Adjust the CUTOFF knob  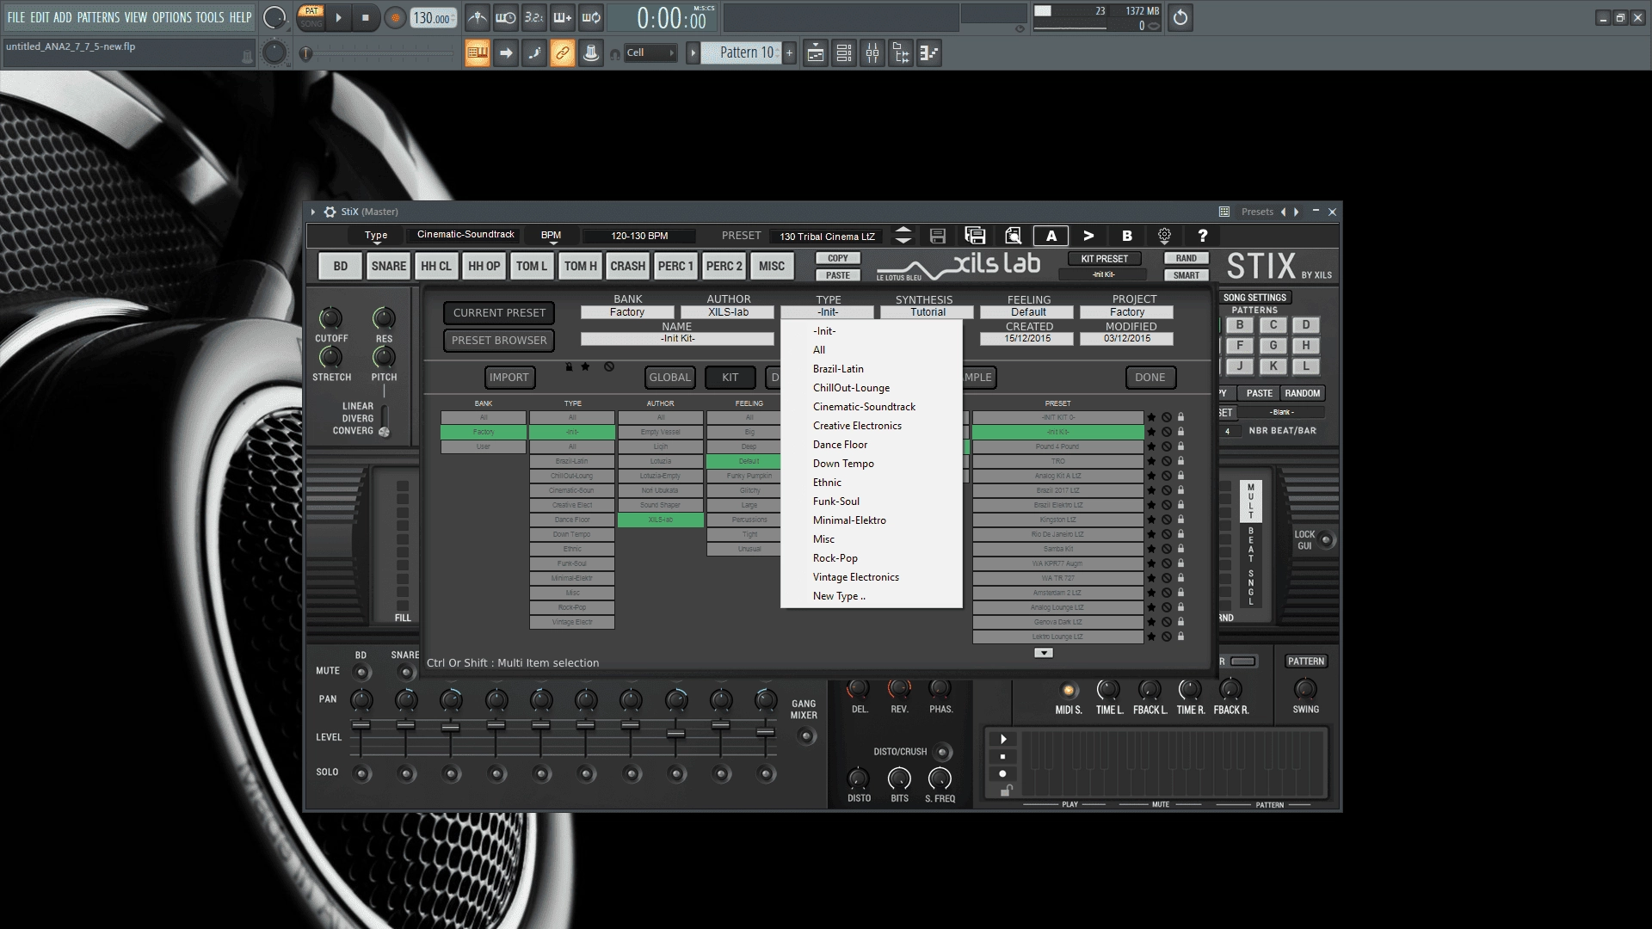click(x=330, y=319)
